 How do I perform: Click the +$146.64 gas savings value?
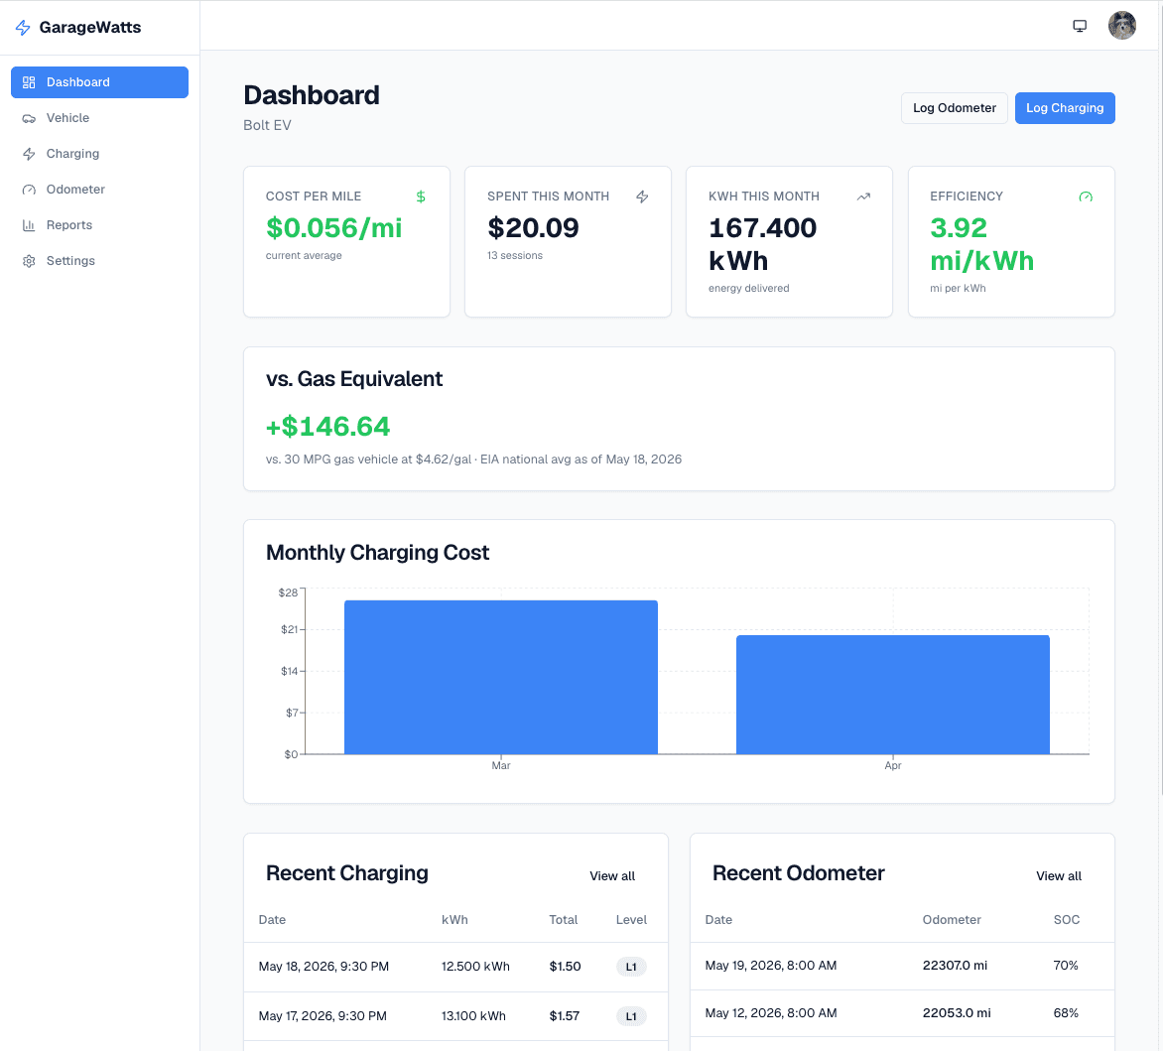pos(327,427)
